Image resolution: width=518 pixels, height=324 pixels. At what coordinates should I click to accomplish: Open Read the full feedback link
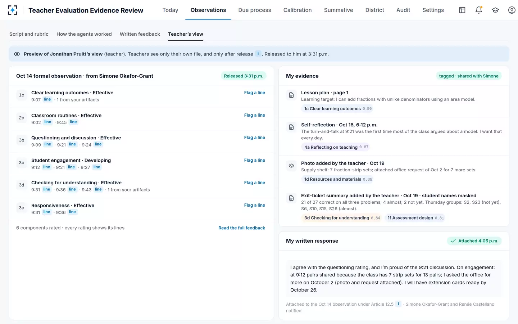tap(242, 228)
